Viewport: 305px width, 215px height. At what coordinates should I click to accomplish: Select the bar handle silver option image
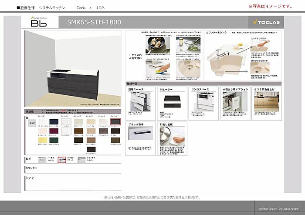click(x=43, y=160)
